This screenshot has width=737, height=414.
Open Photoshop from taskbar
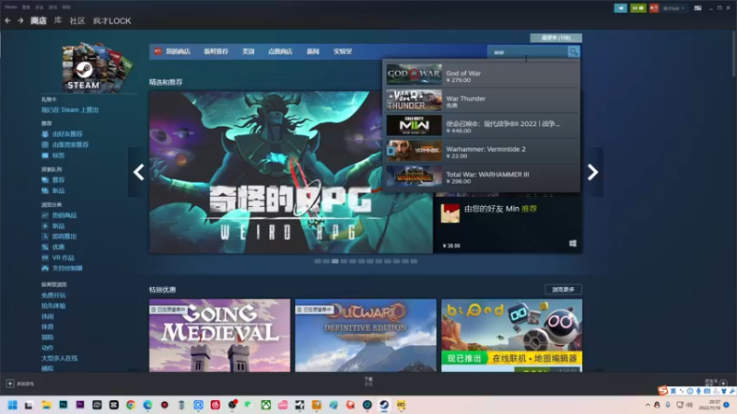[x=63, y=405]
